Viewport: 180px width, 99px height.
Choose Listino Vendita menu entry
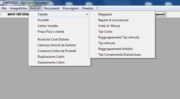coord(59,26)
